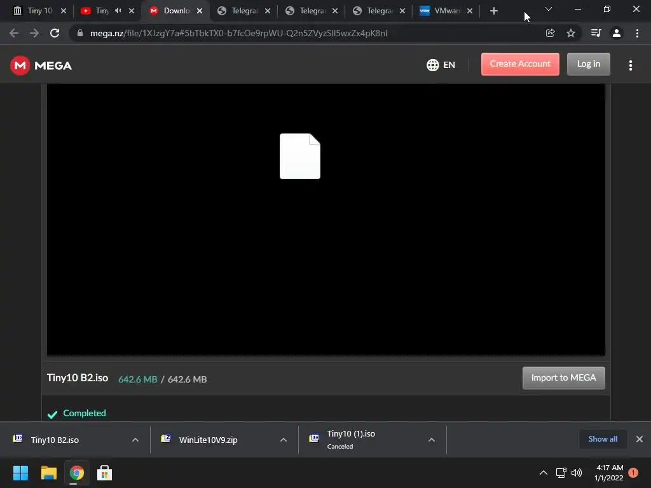The width and height of the screenshot is (651, 488).
Task: Open notification badge on taskbar
Action: click(x=633, y=473)
